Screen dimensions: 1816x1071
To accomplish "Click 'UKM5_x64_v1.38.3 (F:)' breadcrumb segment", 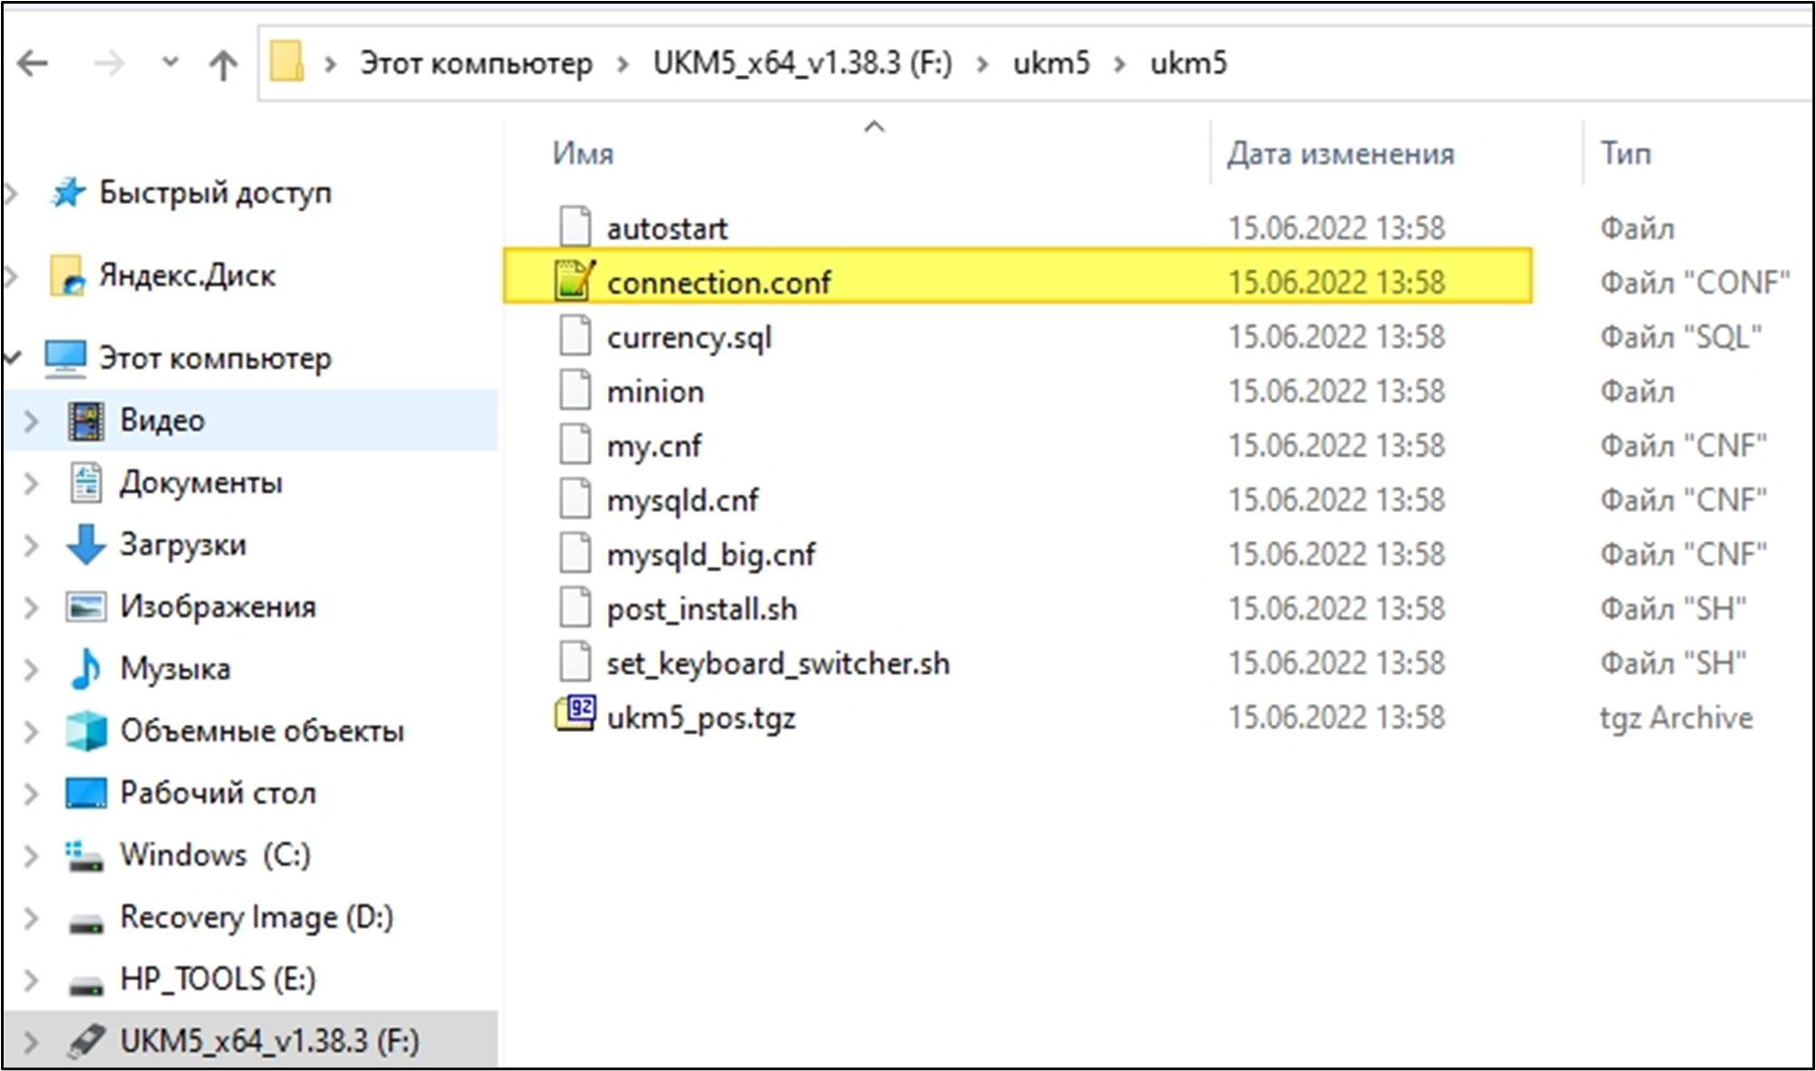I will pos(802,63).
